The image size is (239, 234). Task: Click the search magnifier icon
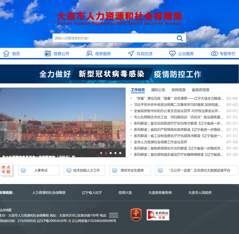(x=179, y=38)
